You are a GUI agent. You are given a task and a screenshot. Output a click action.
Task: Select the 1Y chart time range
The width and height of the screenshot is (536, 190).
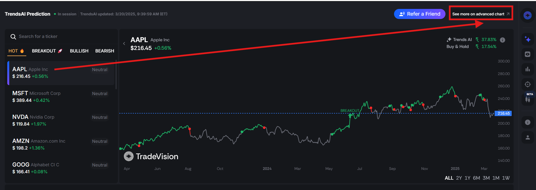(x=467, y=178)
